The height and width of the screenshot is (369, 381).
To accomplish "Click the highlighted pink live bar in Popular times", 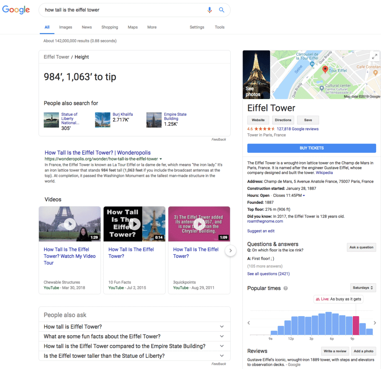I will 356,325.
